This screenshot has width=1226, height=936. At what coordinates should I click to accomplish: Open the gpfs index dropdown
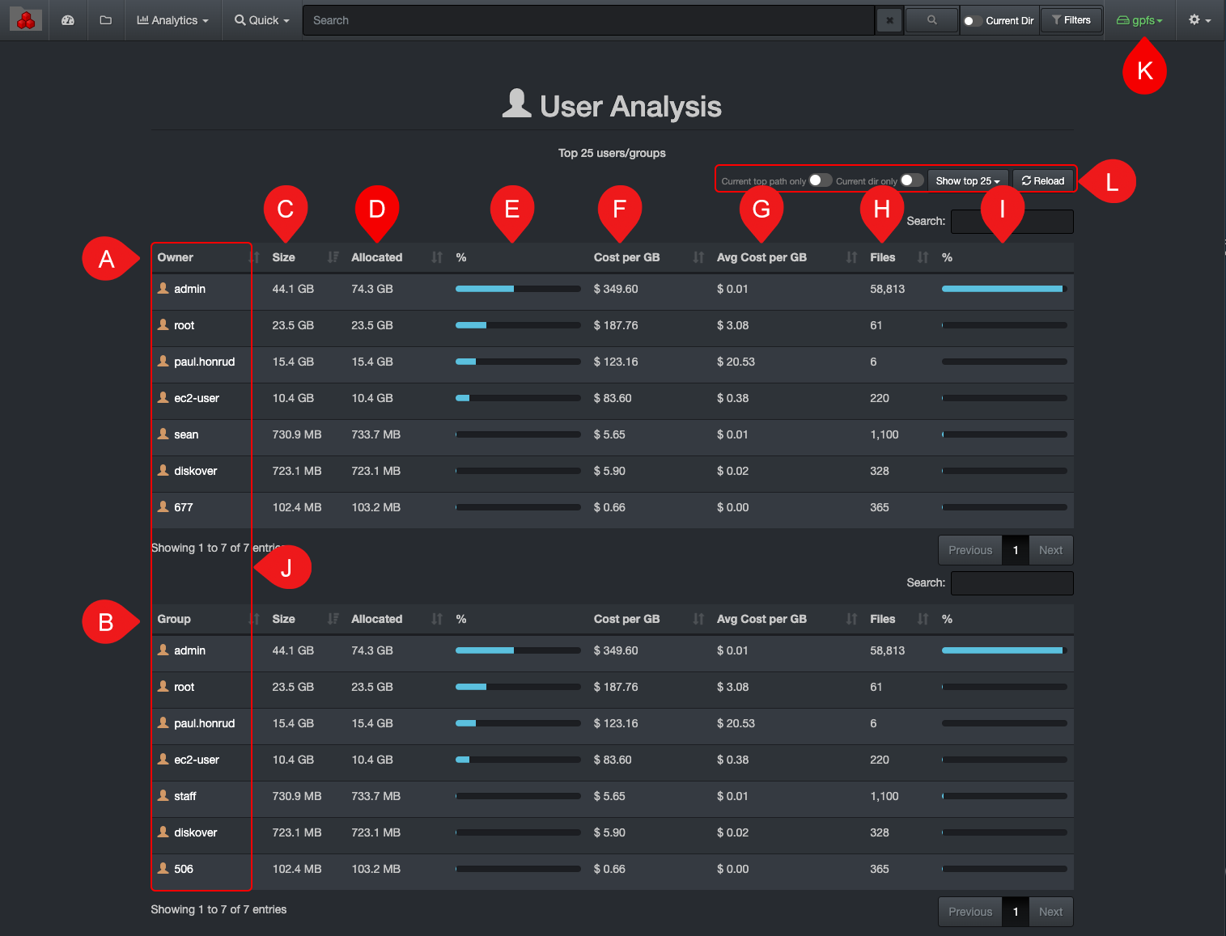click(x=1140, y=19)
